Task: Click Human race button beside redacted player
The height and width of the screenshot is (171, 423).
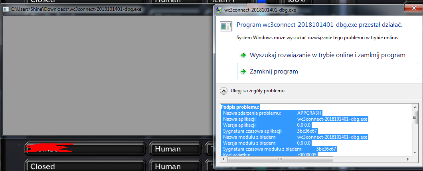Action: point(175,149)
